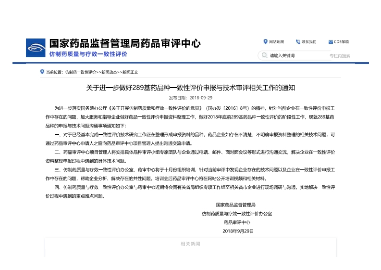Click the paragraph starting 四、仿制药质量与疗效

(190, 192)
